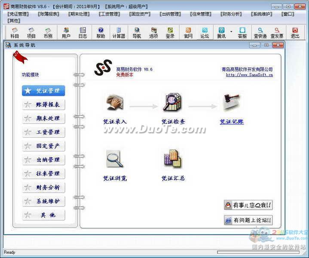The width and height of the screenshot is (309, 258).
Task: Open the 往来管理 menu
Action: click(x=201, y=14)
